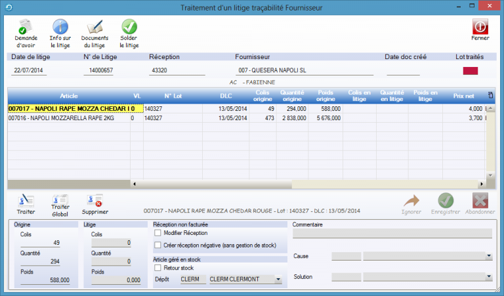Click the Supprimer icon
The height and width of the screenshot is (296, 504).
pyautogui.click(x=94, y=201)
